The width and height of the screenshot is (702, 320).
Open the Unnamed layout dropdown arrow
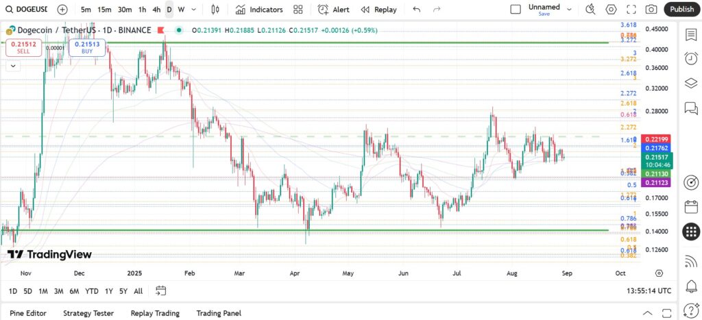[x=570, y=10]
